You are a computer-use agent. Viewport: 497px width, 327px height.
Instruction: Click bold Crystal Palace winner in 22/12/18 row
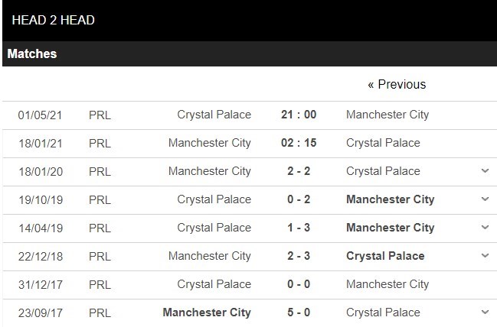385,256
